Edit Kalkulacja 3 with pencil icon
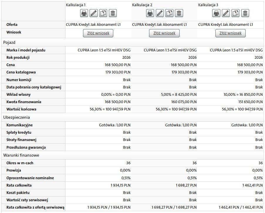Viewport: 265px width, 213px height. pyautogui.click(x=226, y=13)
